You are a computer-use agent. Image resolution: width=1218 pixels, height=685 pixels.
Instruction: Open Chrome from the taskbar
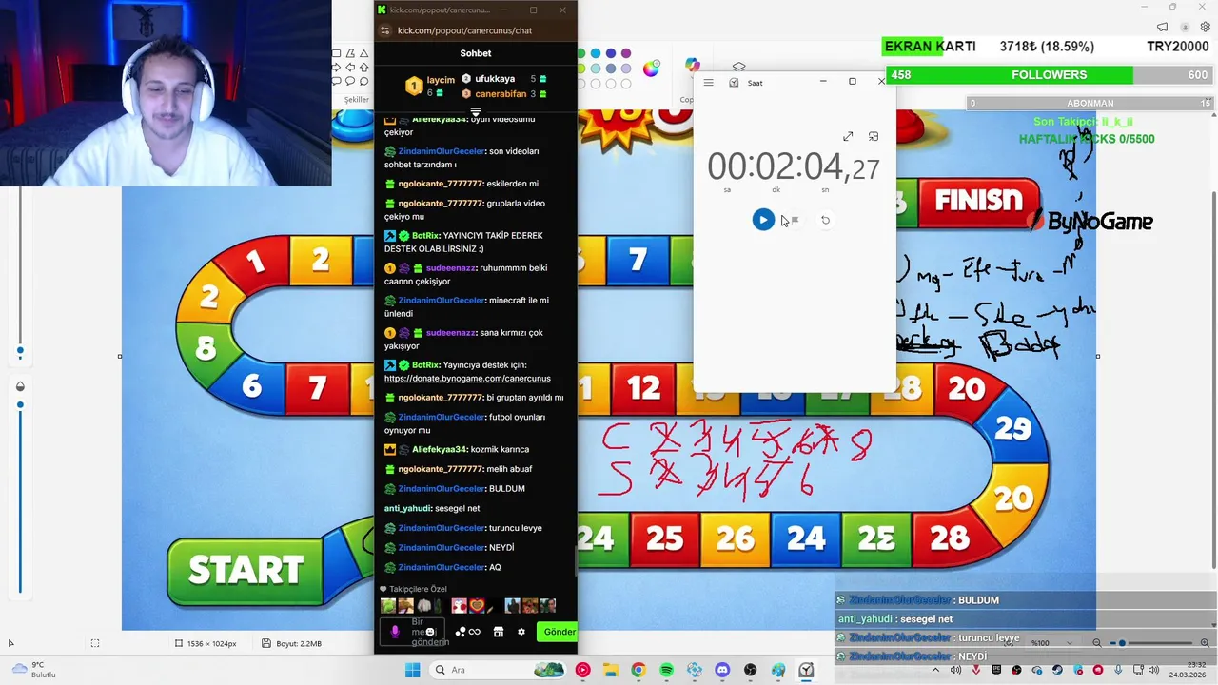click(638, 670)
